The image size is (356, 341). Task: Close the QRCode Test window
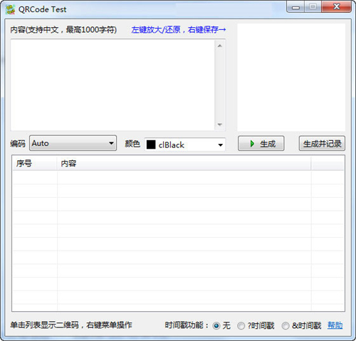pyautogui.click(x=336, y=7)
